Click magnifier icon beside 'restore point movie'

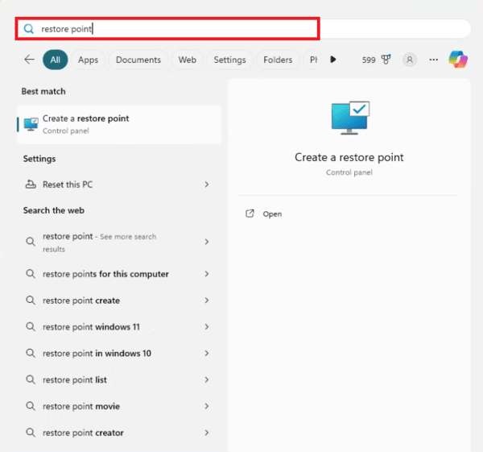(x=31, y=406)
